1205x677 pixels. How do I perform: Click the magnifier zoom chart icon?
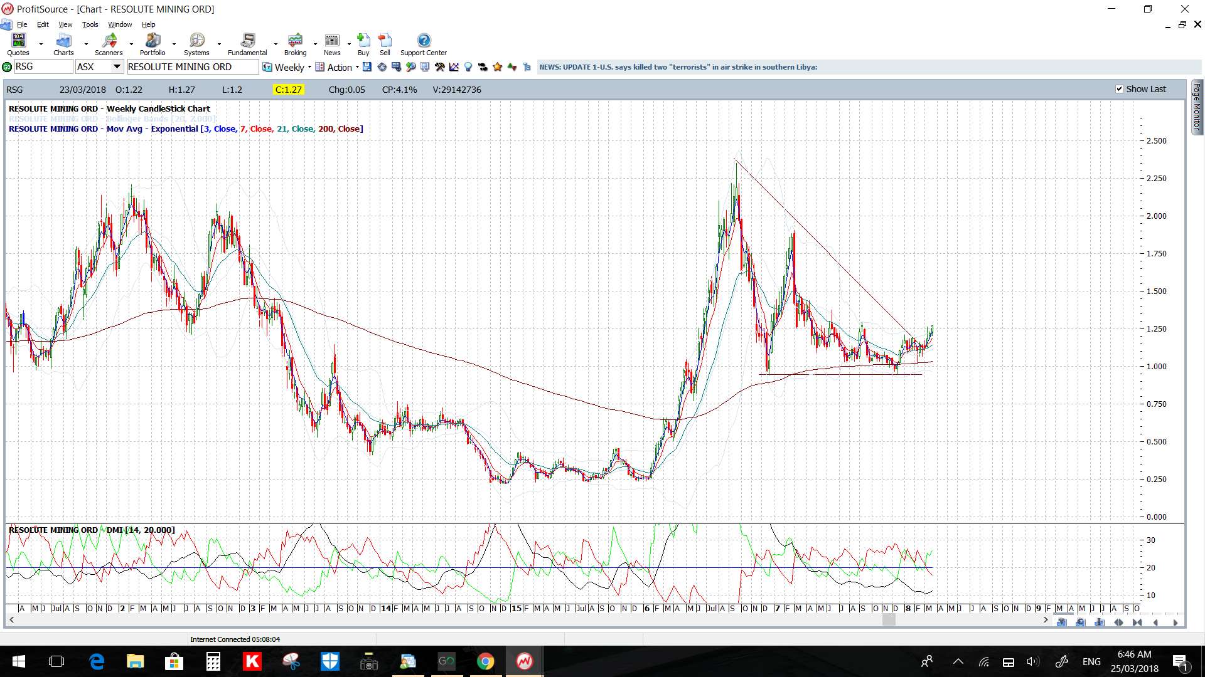coord(410,67)
